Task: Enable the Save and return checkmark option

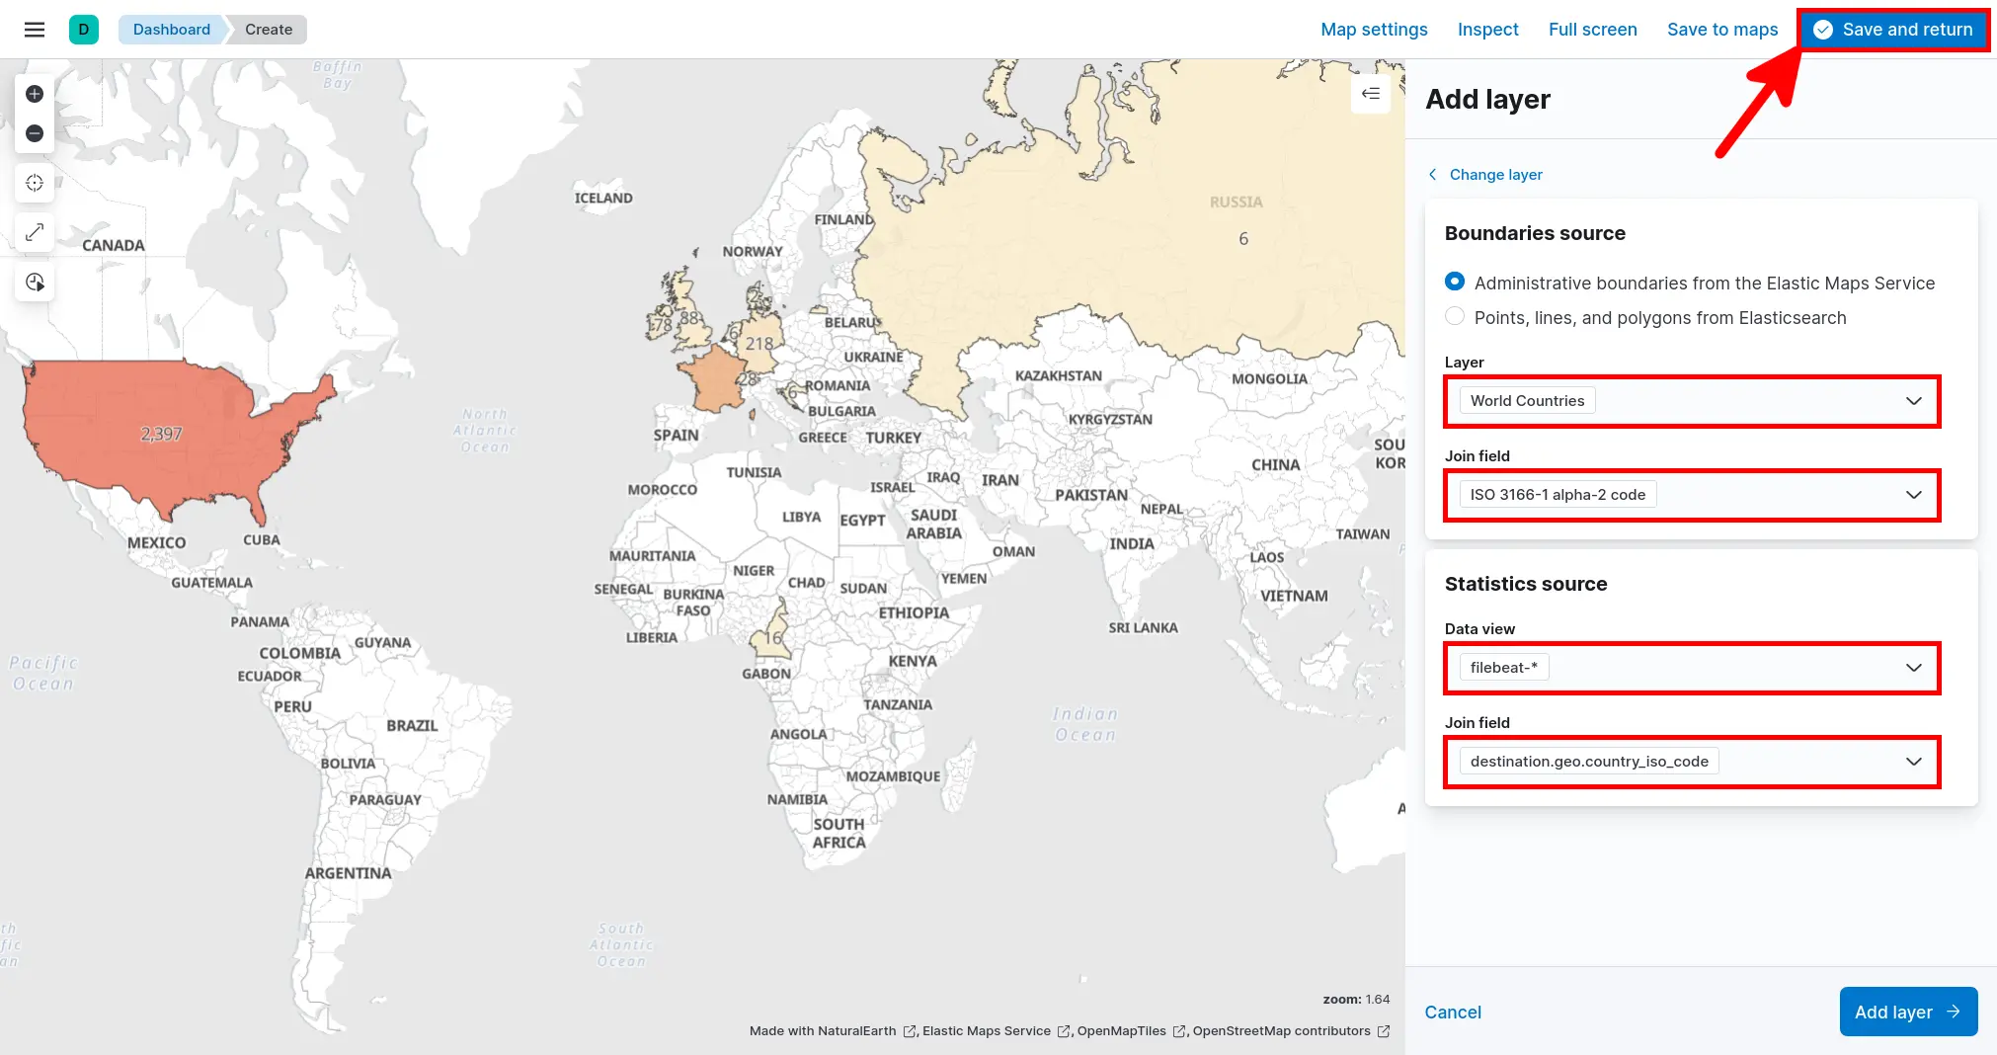Action: 1821,29
